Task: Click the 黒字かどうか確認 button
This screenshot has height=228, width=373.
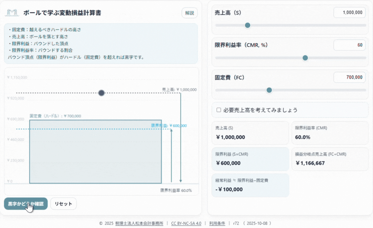Action: [x=26, y=204]
